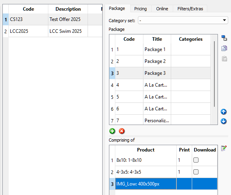Click the Categories cell of Package 1
This screenshot has height=195, width=231.
[191, 49]
